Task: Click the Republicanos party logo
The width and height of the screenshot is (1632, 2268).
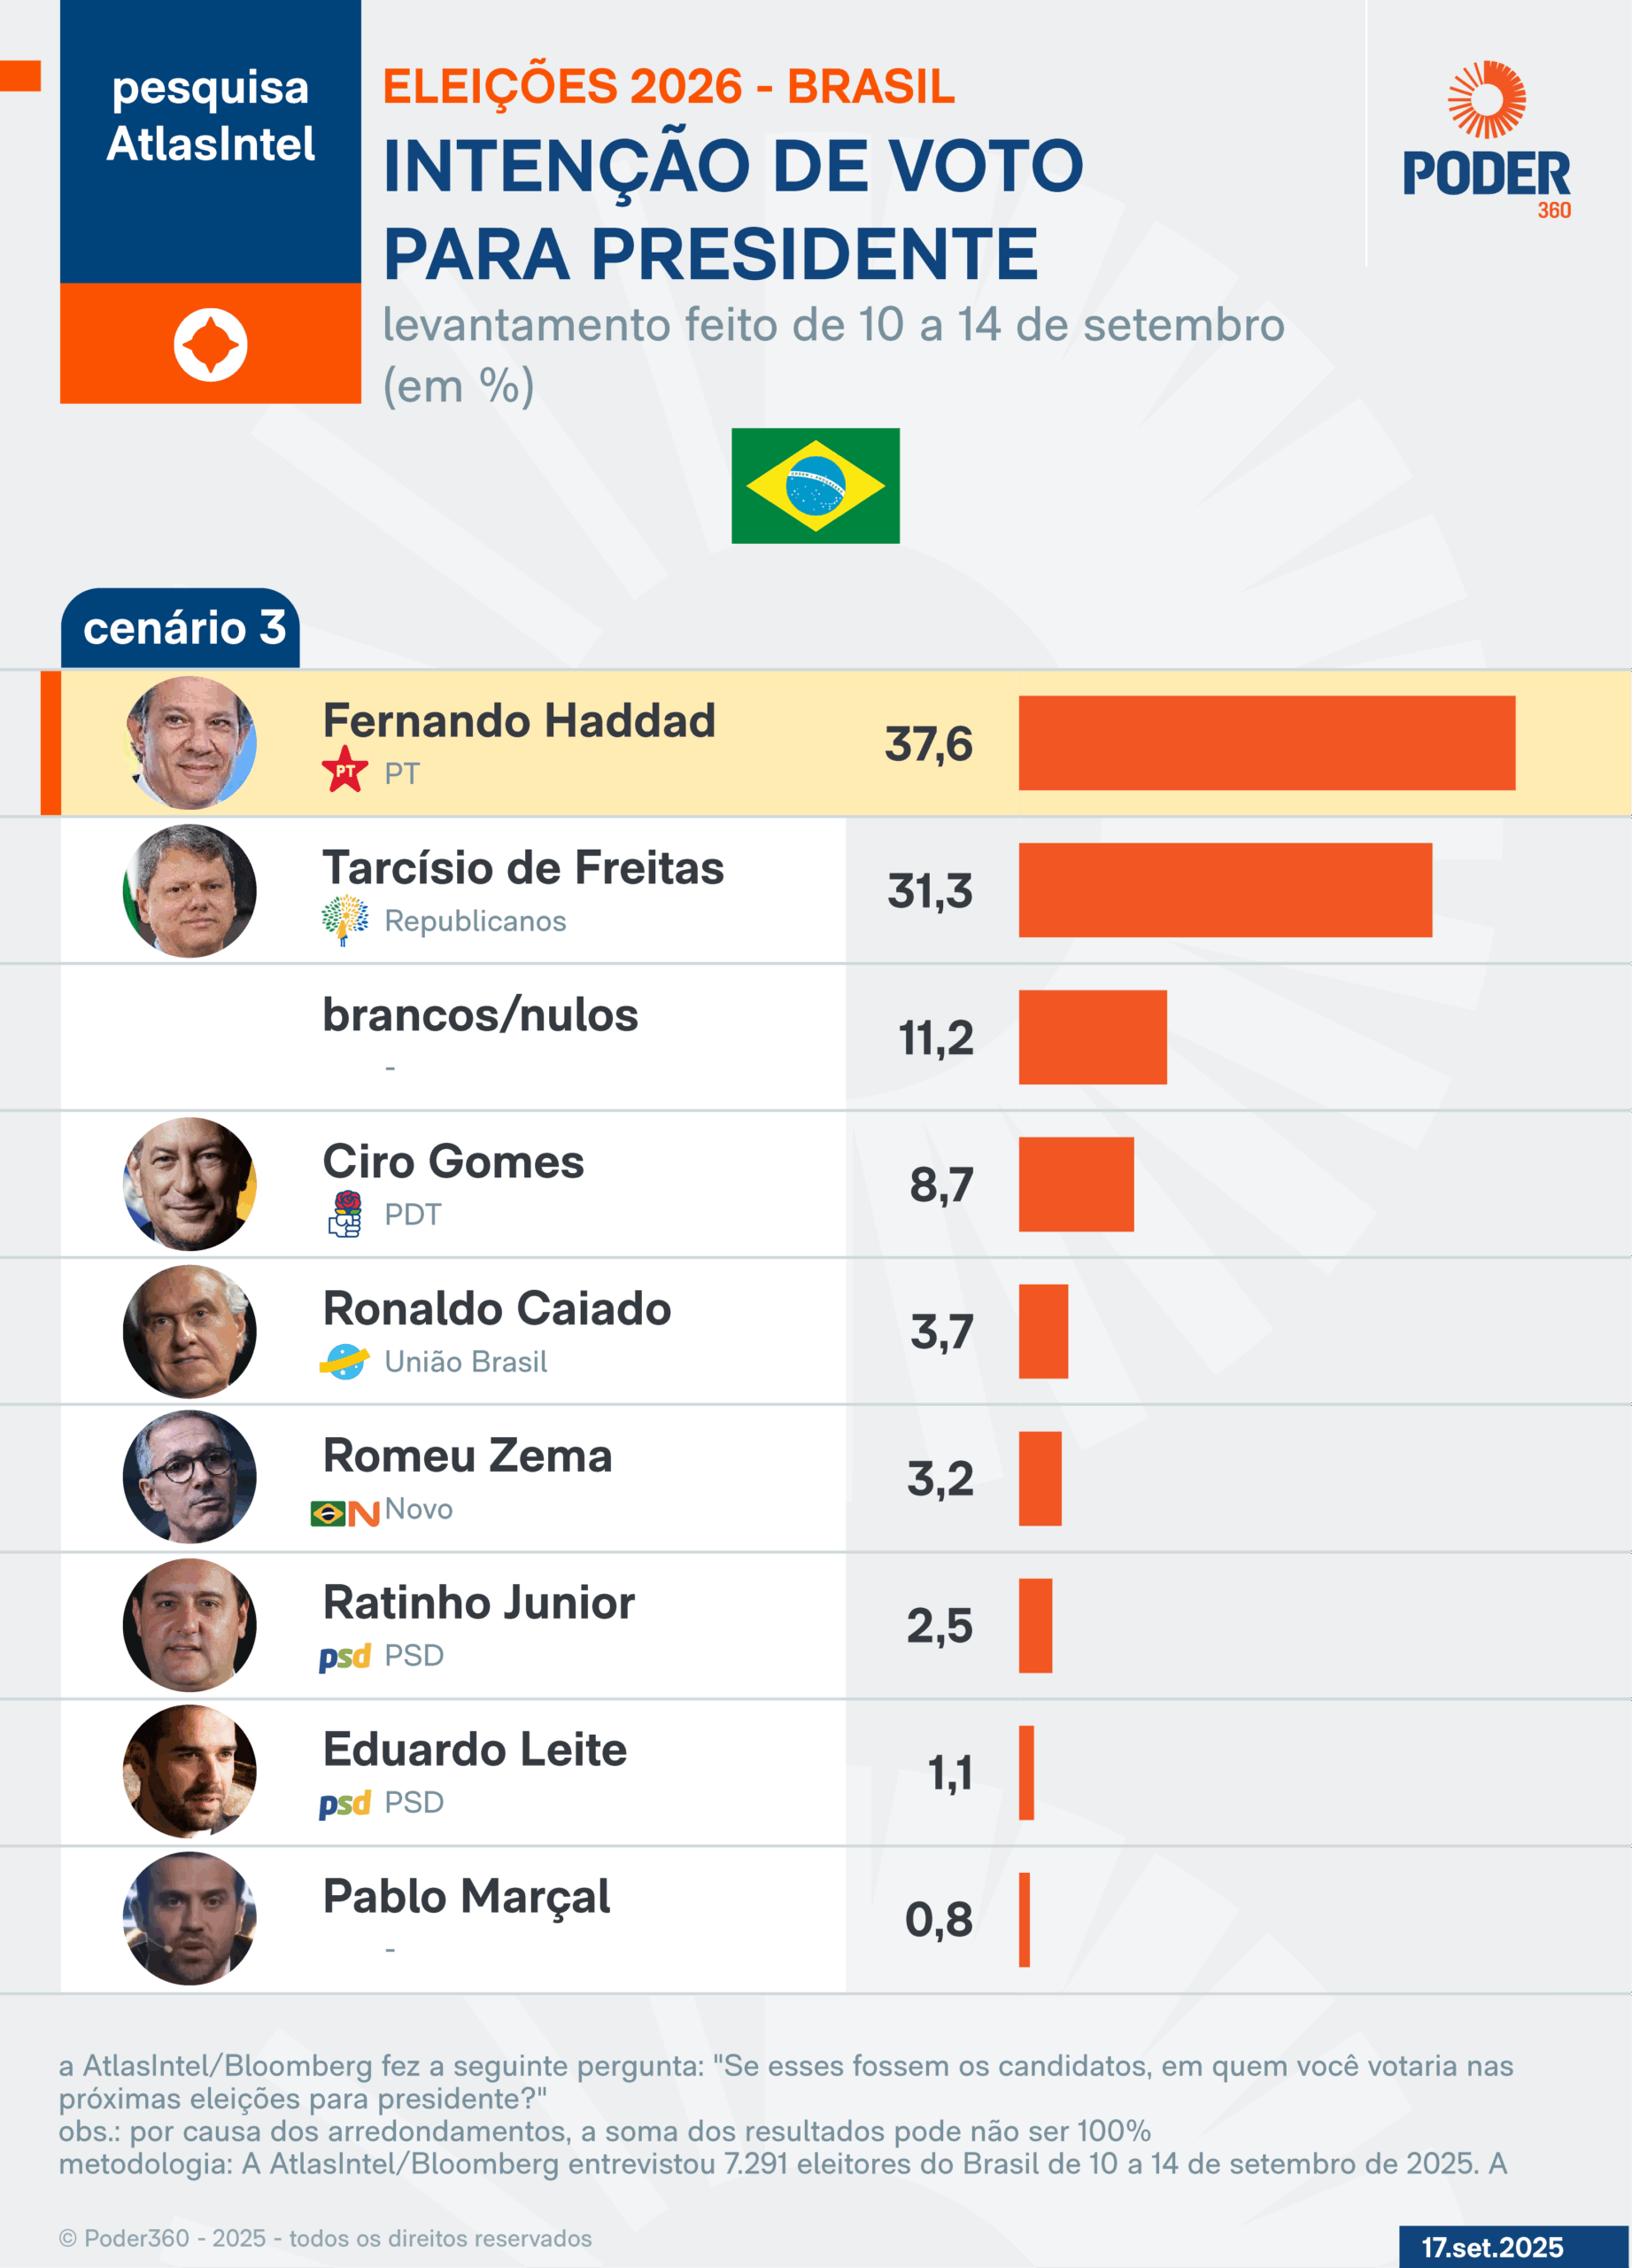Action: coord(344,919)
